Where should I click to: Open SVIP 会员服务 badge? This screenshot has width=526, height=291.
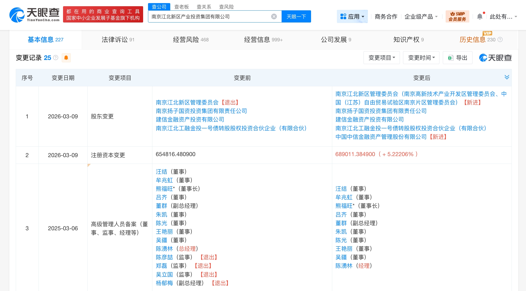(x=457, y=17)
